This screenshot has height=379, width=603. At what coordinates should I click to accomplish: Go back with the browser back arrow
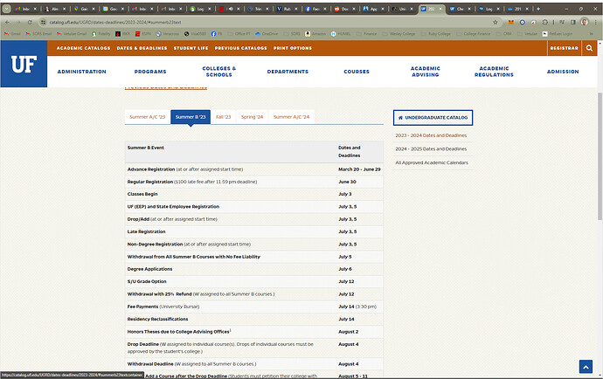7,23
